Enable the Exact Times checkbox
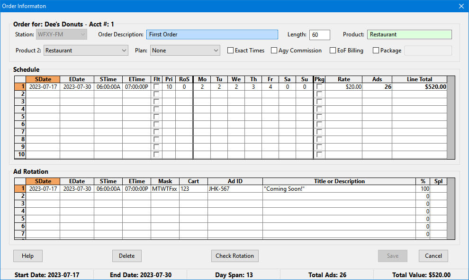This screenshot has width=469, height=280. click(231, 51)
